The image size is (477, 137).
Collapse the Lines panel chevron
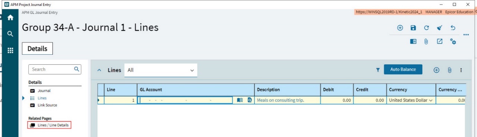[x=99, y=70]
